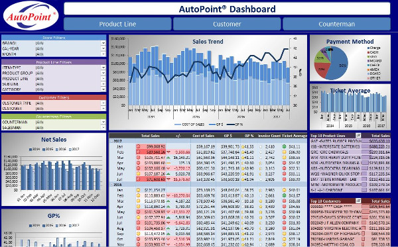Select the Store Filters header
The height and width of the screenshot is (247, 398).
(x=54, y=38)
